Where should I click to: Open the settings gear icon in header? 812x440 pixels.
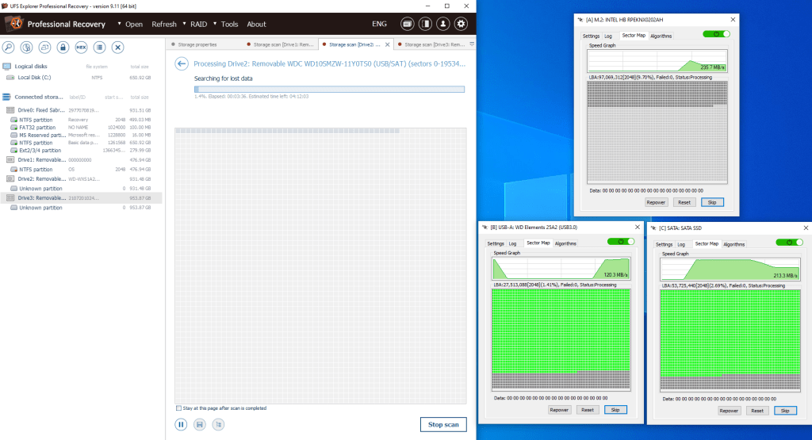click(461, 24)
